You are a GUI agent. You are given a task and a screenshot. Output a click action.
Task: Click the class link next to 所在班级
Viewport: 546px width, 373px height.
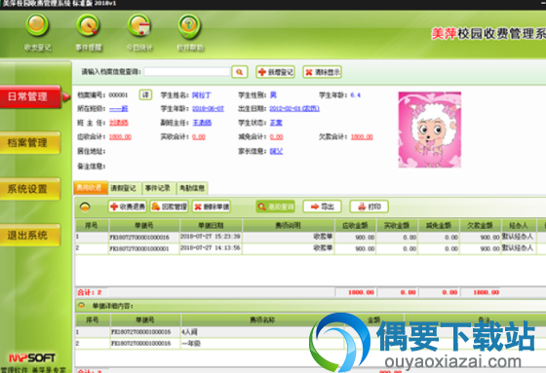click(118, 109)
